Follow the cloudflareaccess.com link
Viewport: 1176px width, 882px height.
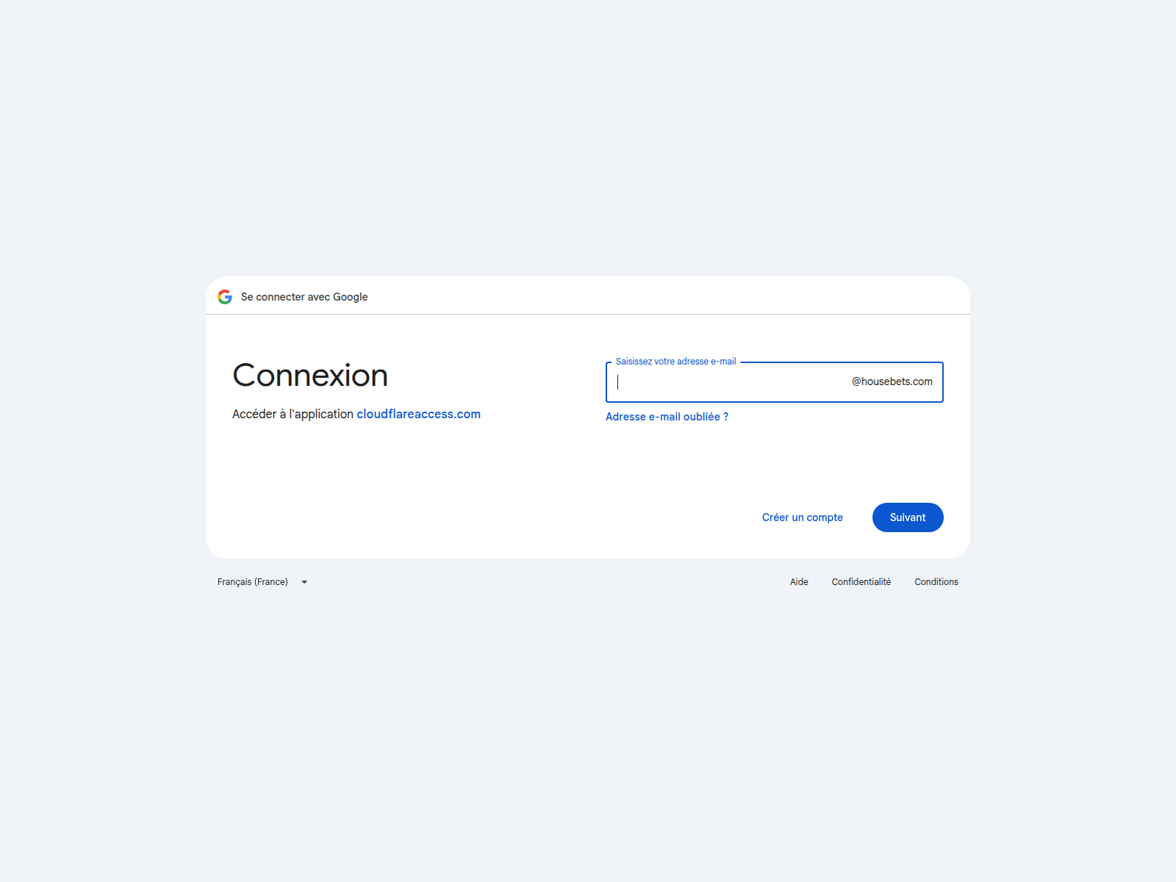[x=419, y=414]
